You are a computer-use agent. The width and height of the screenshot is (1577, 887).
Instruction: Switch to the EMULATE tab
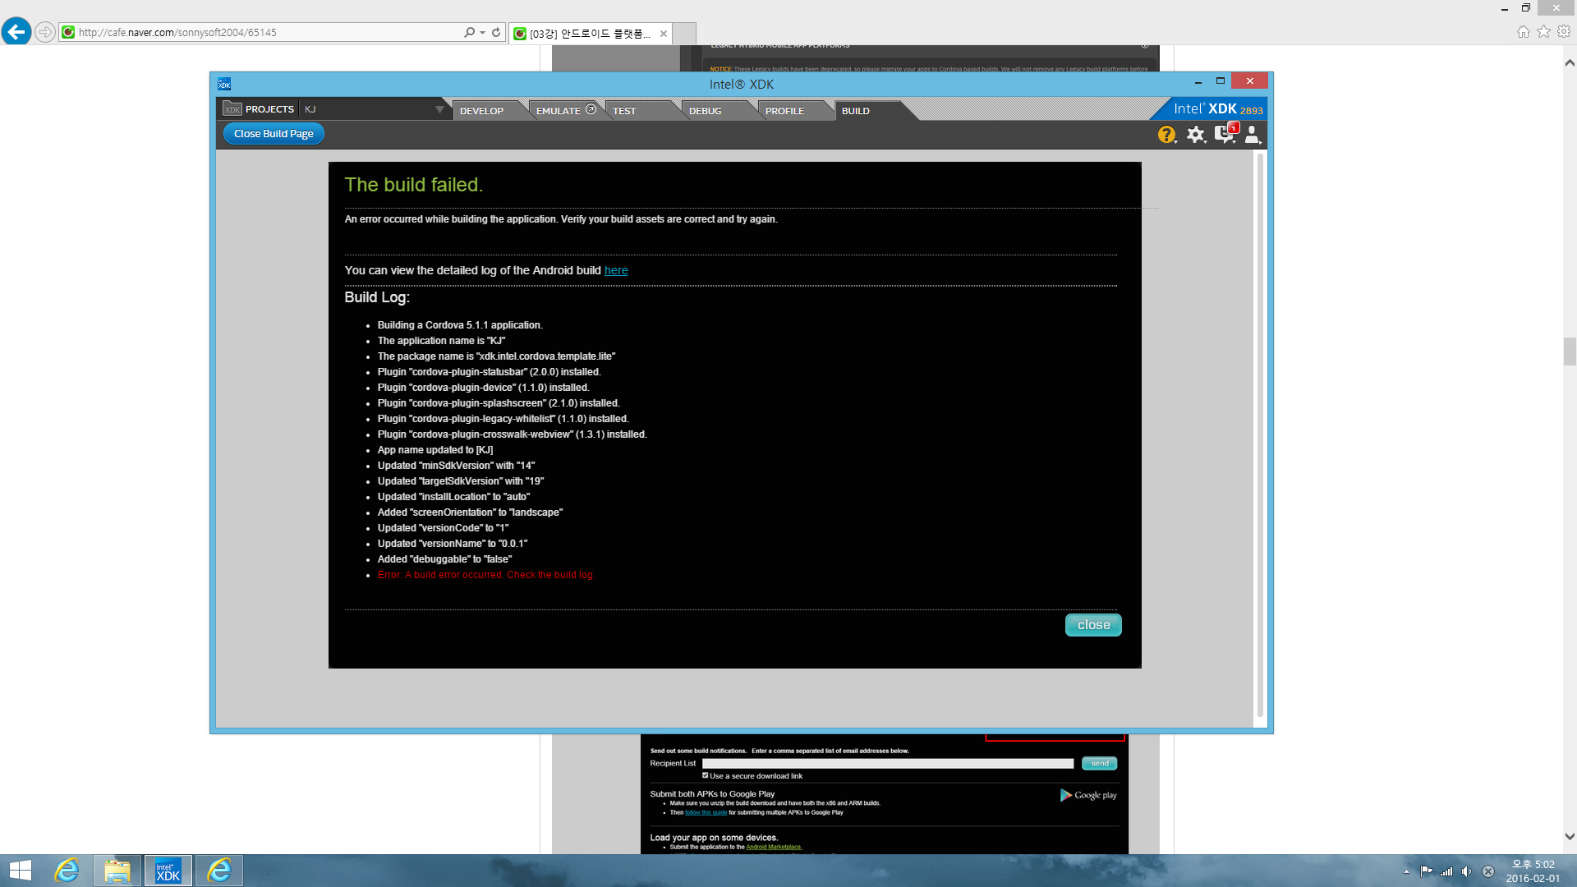(x=559, y=111)
